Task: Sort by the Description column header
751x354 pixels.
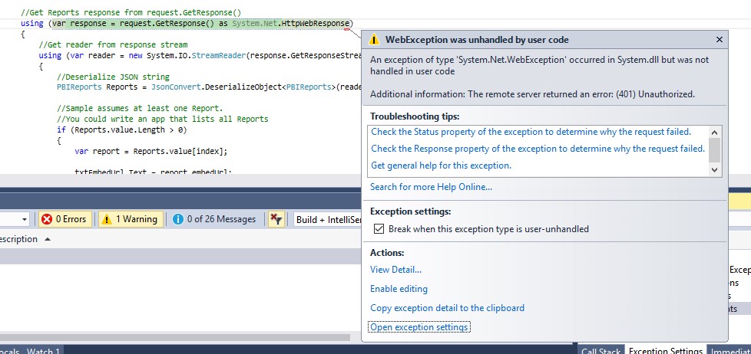Action: 18,239
